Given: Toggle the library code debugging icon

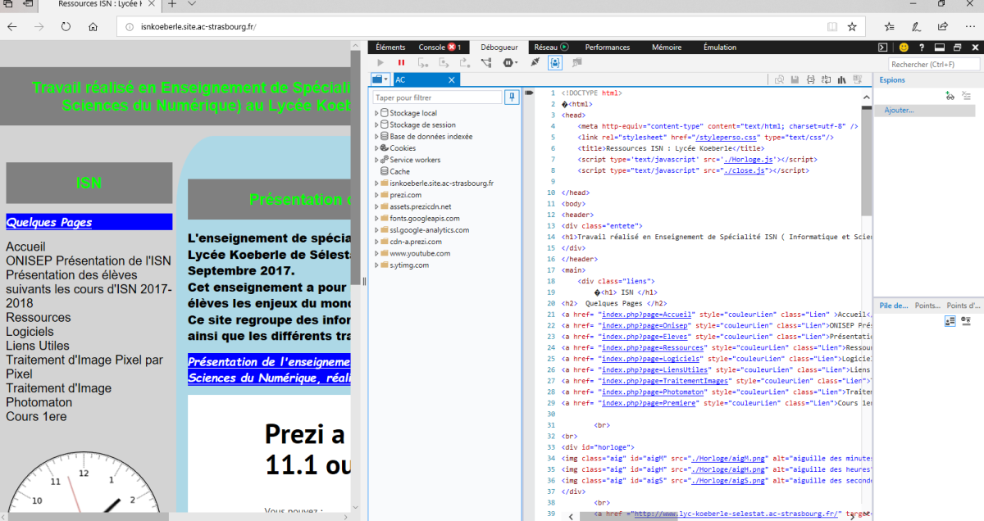Looking at the screenshot, I should pyautogui.click(x=841, y=79).
